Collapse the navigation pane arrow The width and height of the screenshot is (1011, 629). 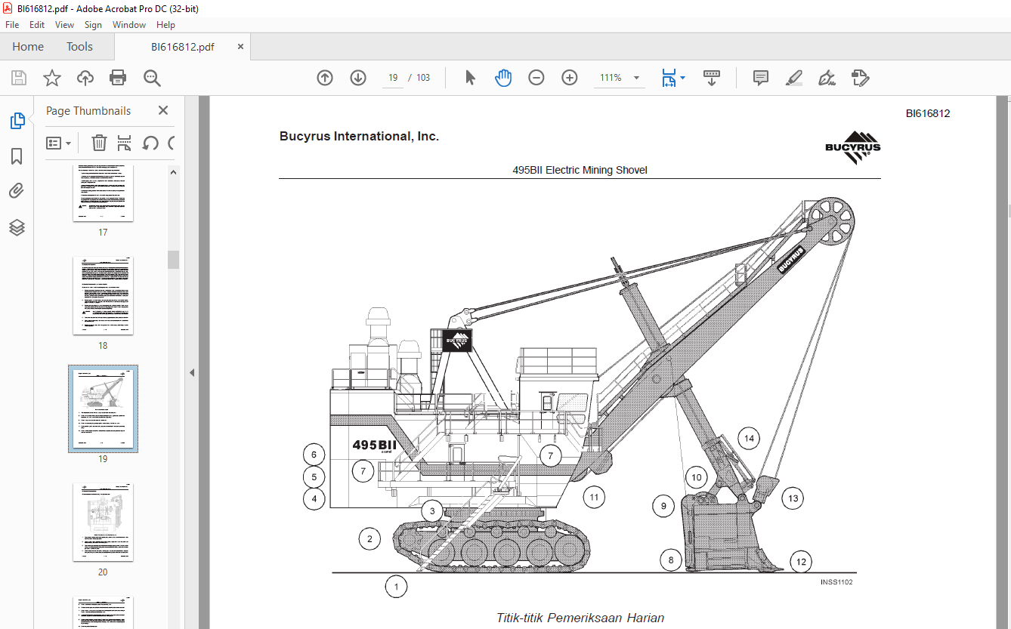pos(192,372)
